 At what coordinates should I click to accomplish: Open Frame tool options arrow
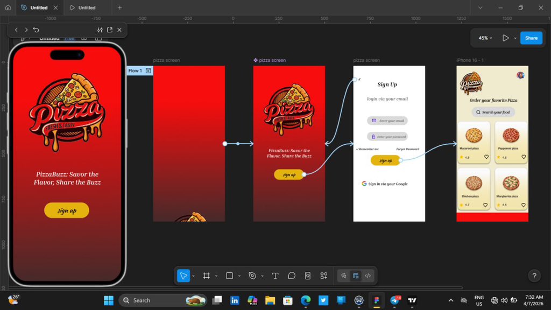tap(216, 276)
